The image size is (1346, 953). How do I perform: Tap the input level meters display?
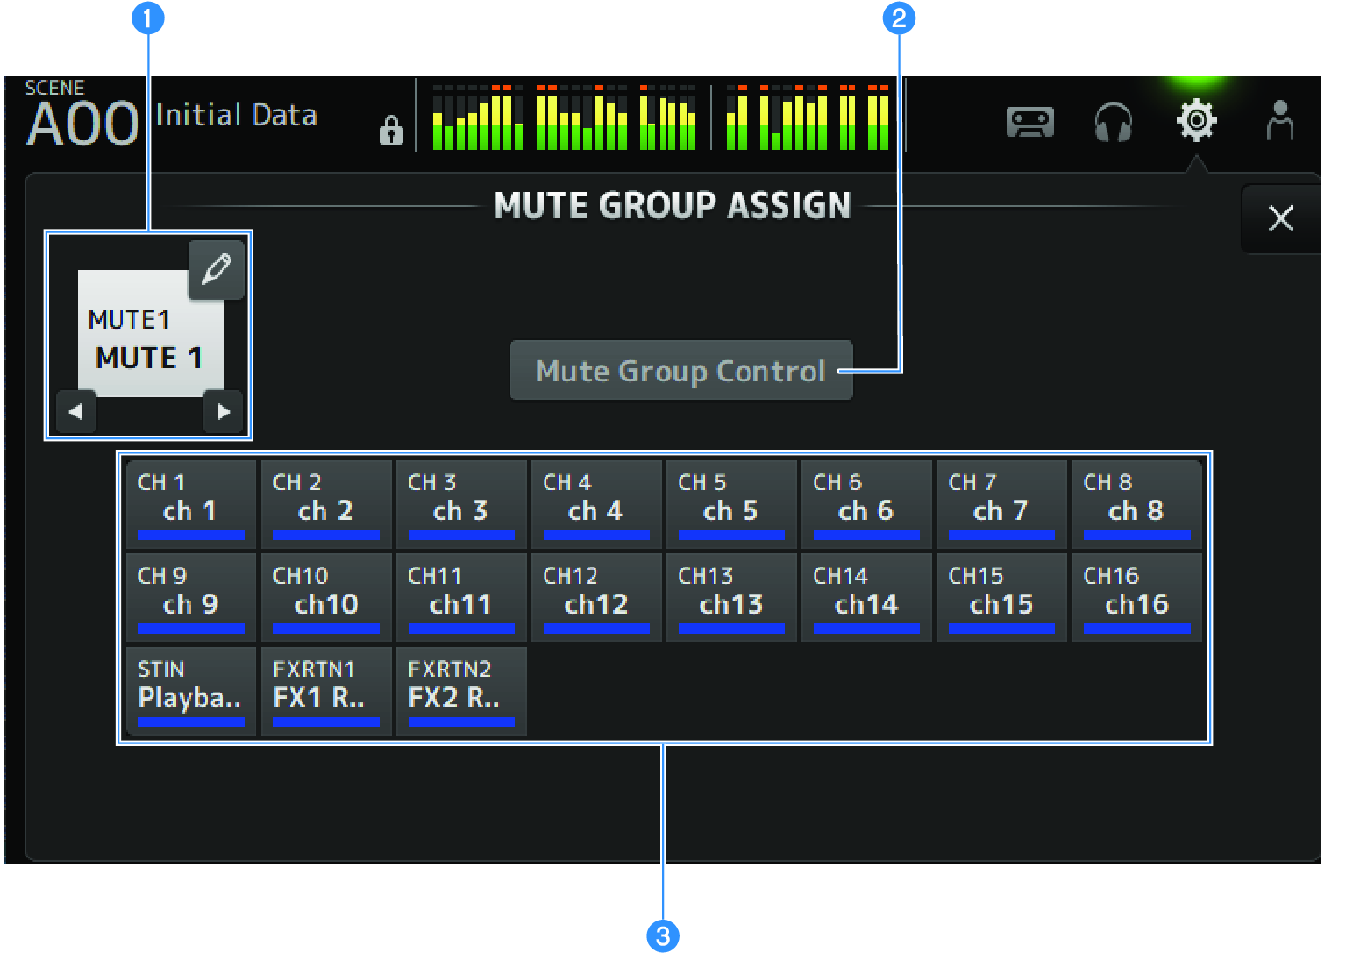(660, 118)
